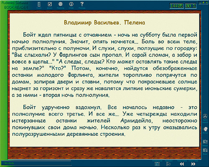The width and height of the screenshot is (209, 167).
Task: Click the word "Бойт" starting the first paragraph
Action: click(x=29, y=35)
